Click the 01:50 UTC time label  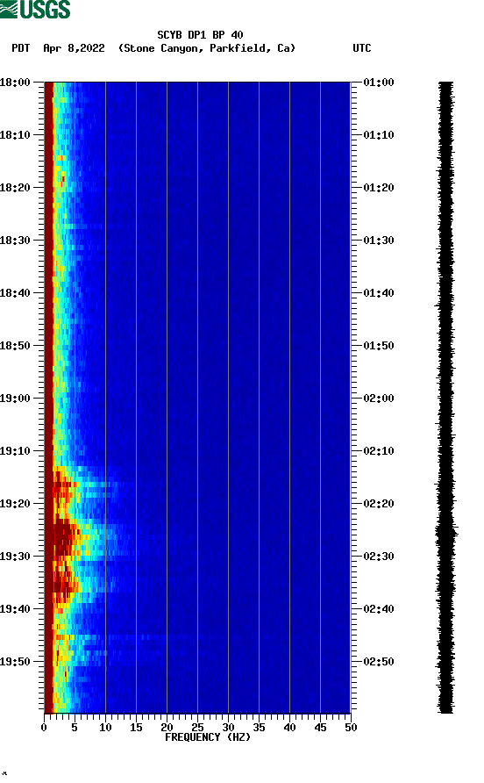(x=379, y=346)
